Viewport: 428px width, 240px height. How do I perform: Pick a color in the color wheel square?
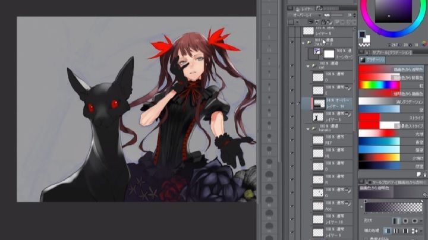click(x=393, y=11)
